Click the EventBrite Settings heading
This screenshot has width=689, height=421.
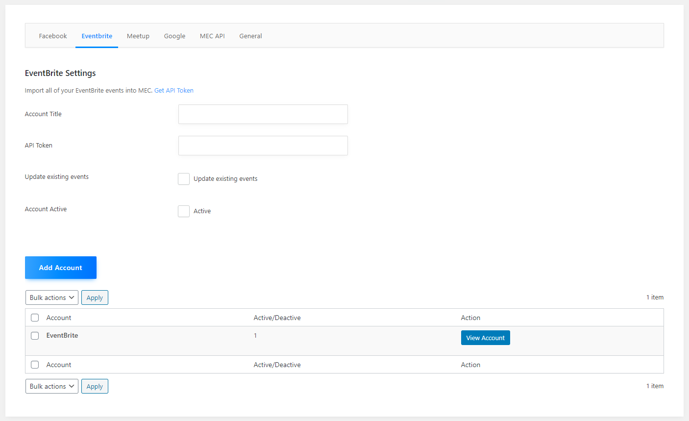click(60, 73)
